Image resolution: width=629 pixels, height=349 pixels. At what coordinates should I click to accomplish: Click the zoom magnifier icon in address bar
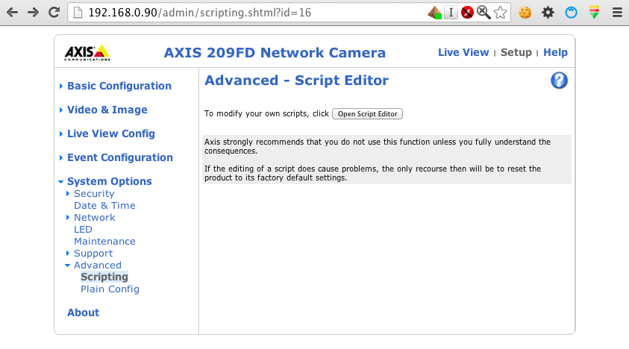tap(484, 13)
